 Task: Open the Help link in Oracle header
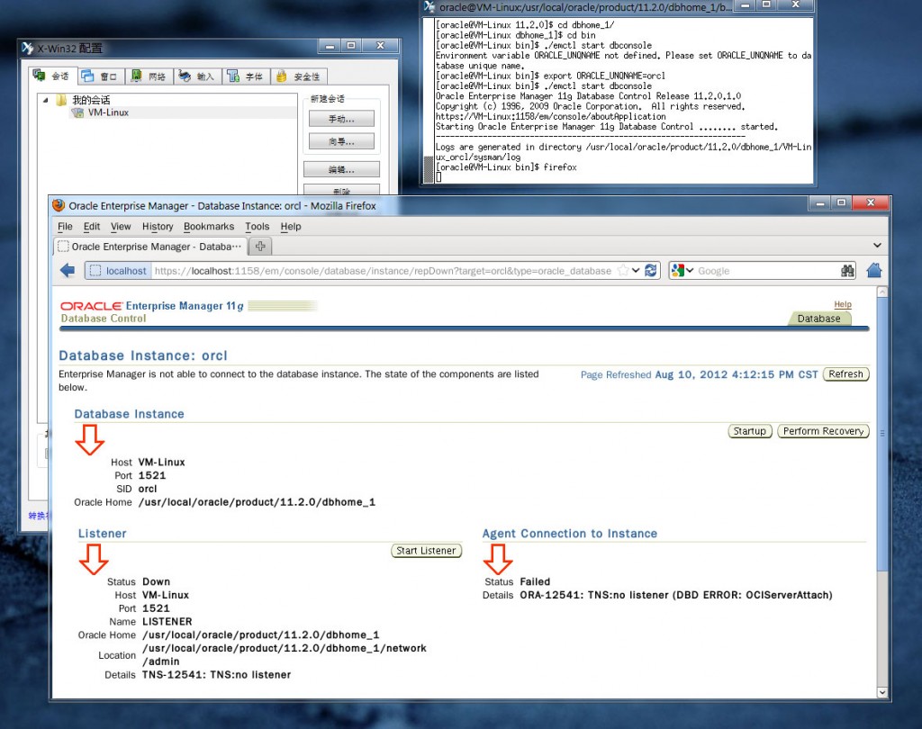[843, 304]
